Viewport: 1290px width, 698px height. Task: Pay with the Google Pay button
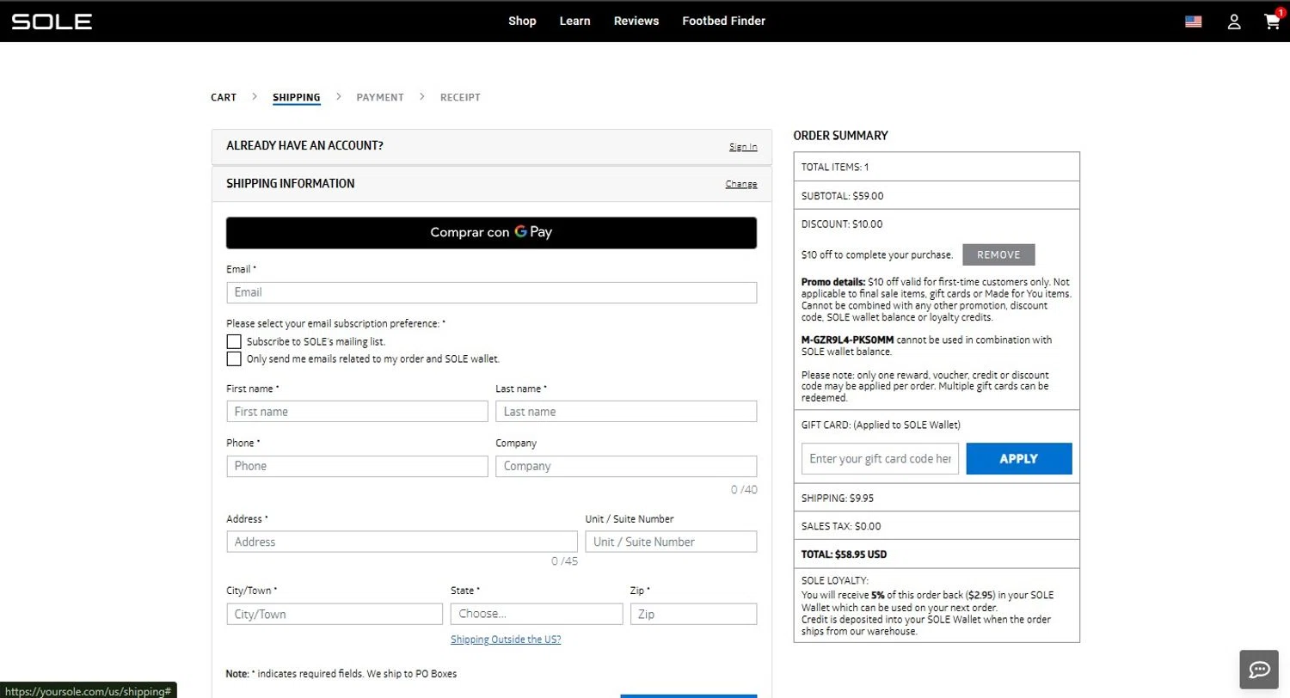(x=491, y=232)
